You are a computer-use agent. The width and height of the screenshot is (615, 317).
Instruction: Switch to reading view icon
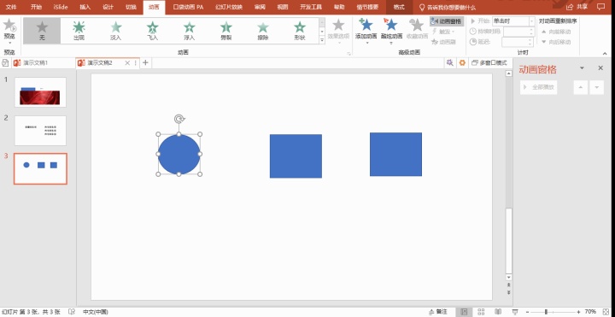point(498,312)
